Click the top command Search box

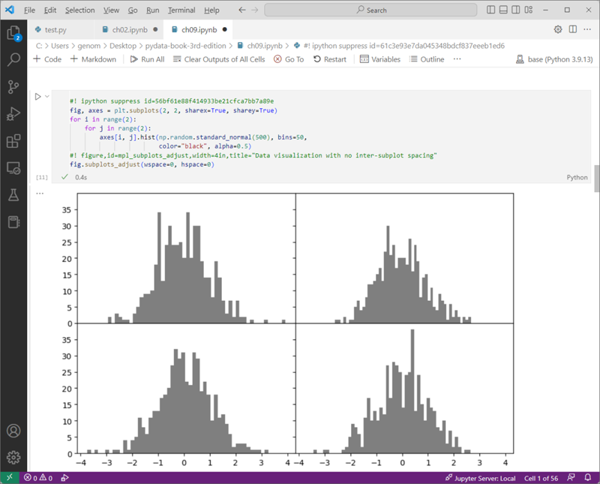pyautogui.click(x=371, y=10)
